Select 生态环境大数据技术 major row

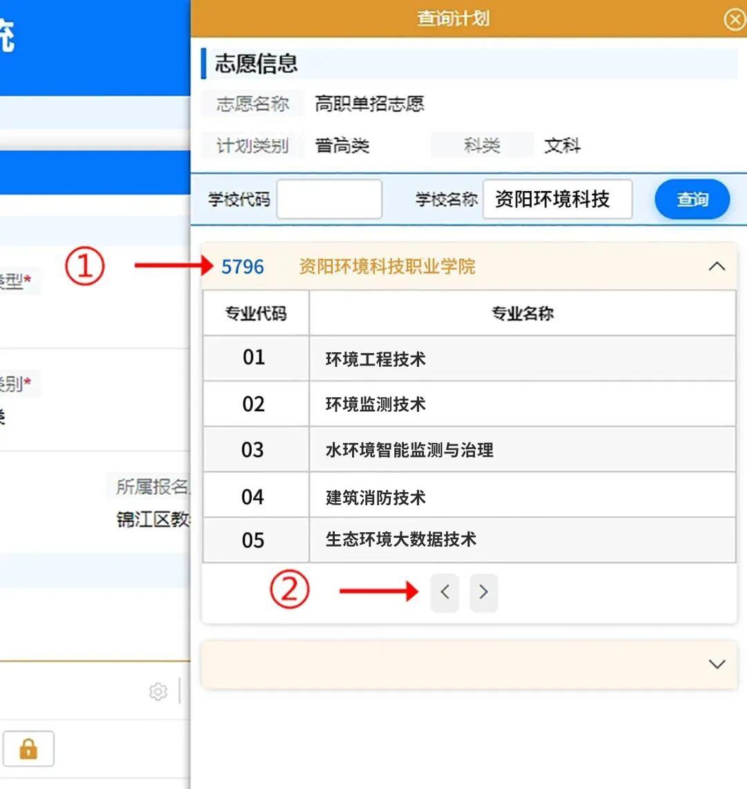click(x=400, y=540)
